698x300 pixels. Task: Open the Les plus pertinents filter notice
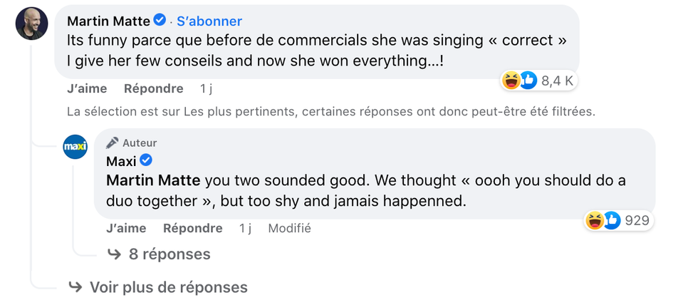pos(330,112)
